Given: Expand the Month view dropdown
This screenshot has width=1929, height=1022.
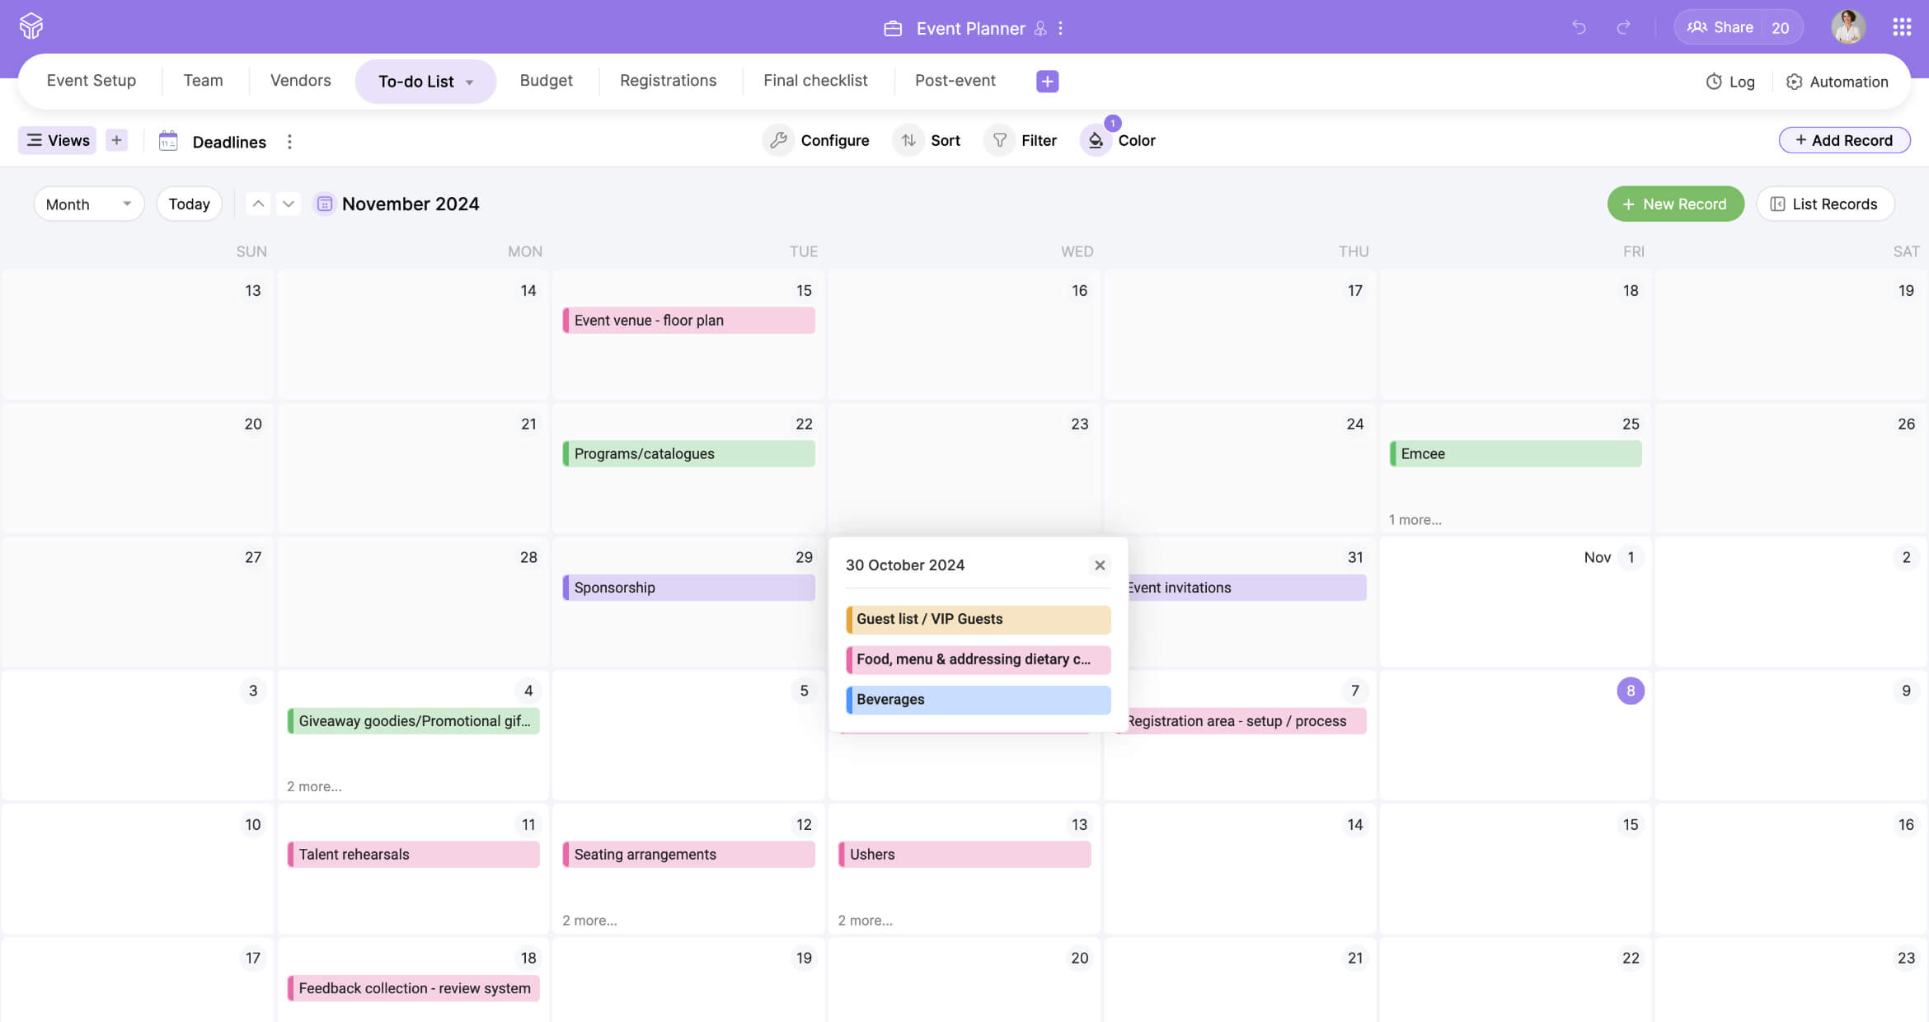Looking at the screenshot, I should pyautogui.click(x=89, y=204).
